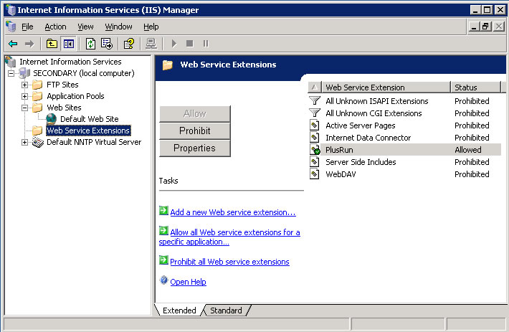
Task: Open the Action menu
Action: tap(55, 27)
